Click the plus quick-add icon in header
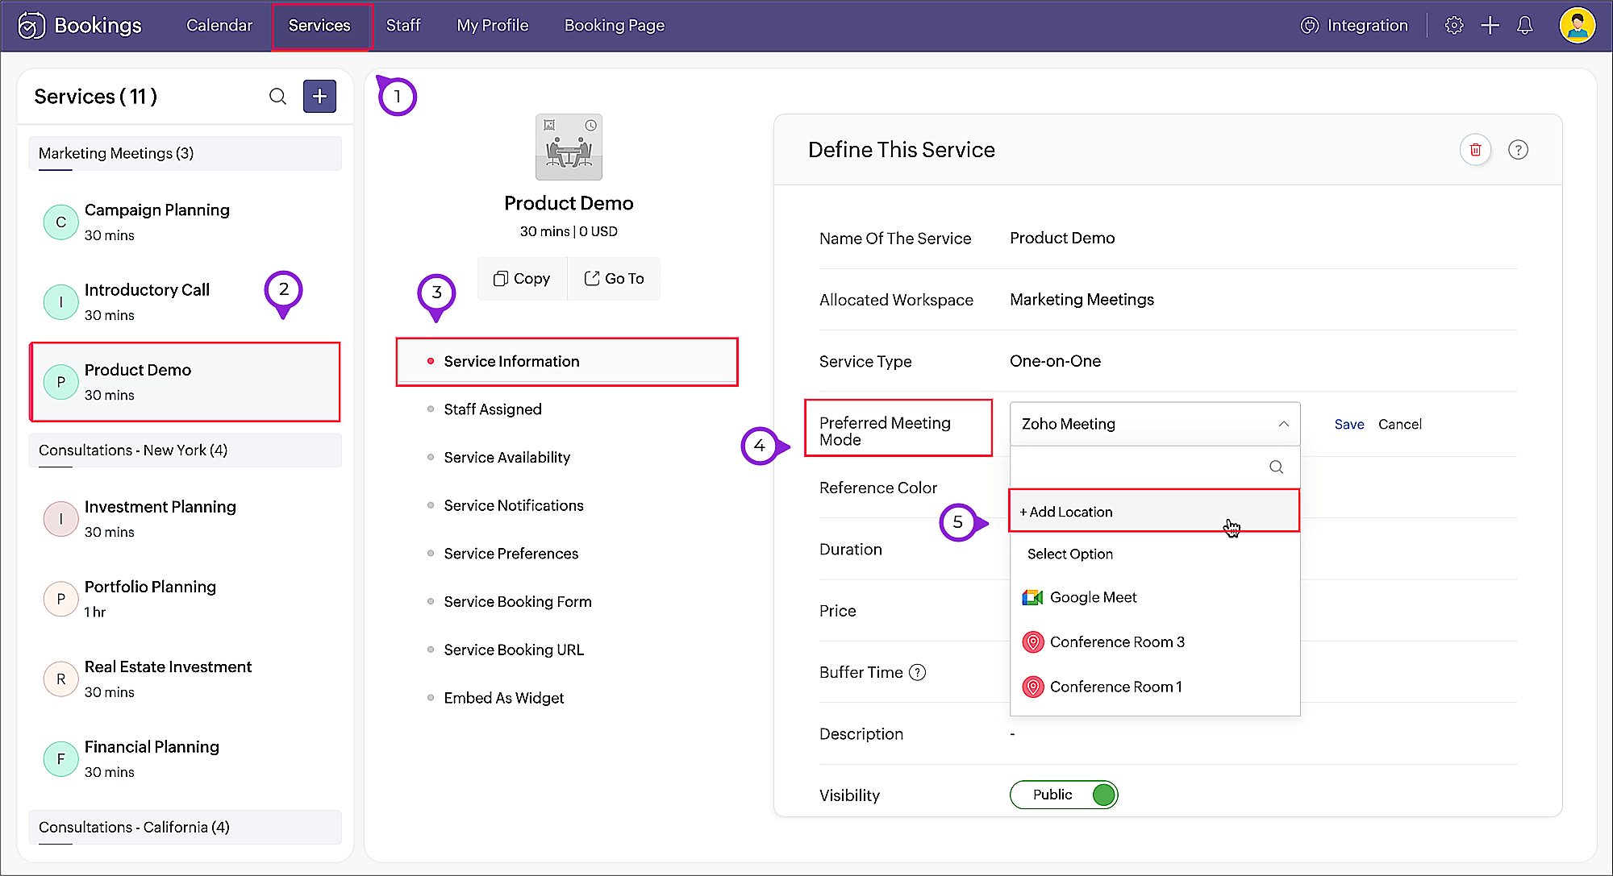Screen dimensions: 1613x876 [1490, 25]
